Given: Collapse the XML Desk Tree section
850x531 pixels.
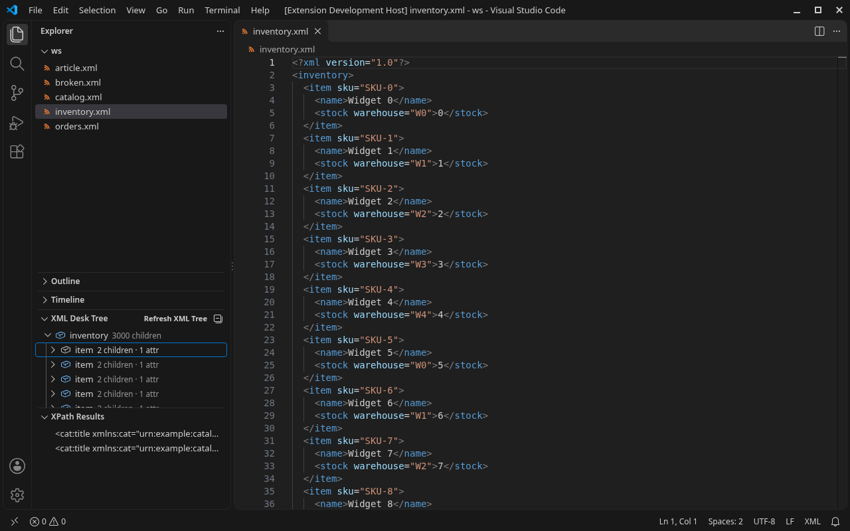Looking at the screenshot, I should click(44, 319).
